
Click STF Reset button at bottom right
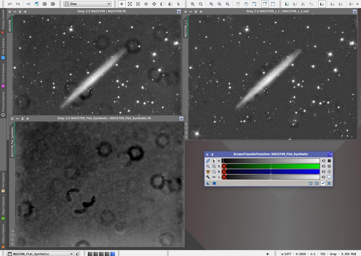(x=329, y=183)
